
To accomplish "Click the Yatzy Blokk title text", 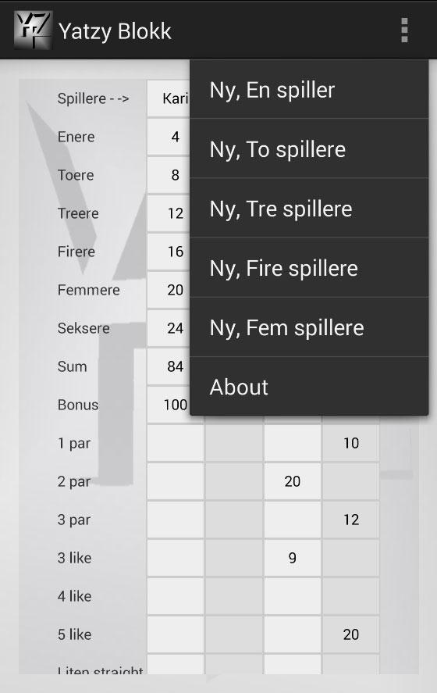I will tap(115, 31).
